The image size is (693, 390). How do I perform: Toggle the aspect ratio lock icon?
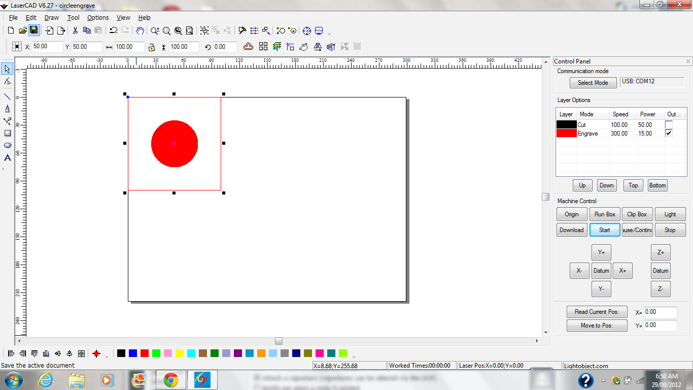pyautogui.click(x=151, y=47)
